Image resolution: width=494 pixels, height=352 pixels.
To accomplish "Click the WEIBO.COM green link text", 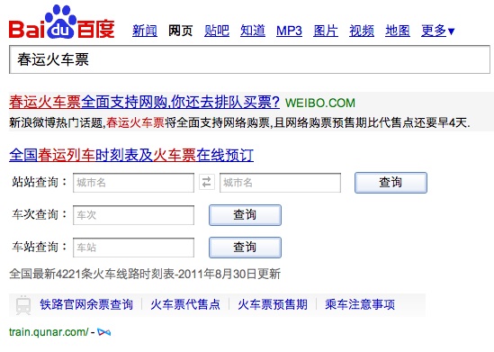I will coord(320,103).
